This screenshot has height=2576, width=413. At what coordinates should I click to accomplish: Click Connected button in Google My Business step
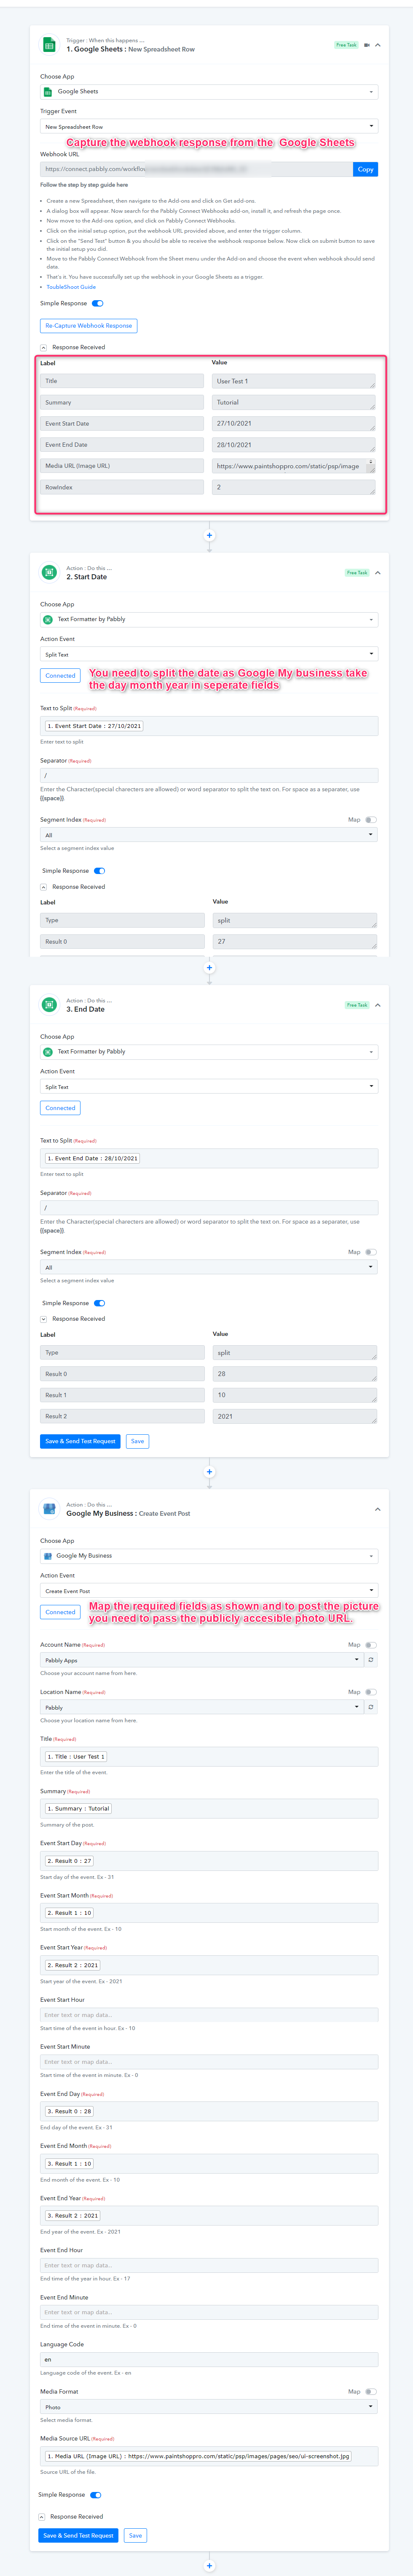[x=60, y=1612]
